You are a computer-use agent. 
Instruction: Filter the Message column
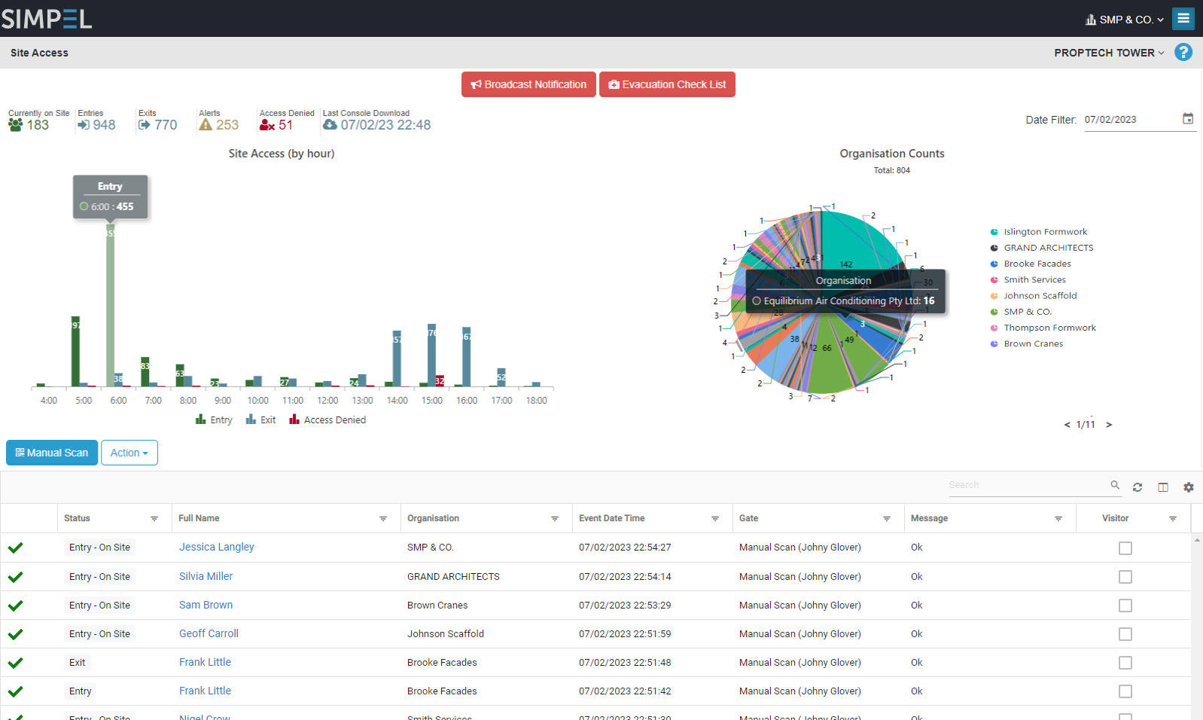click(x=1058, y=519)
